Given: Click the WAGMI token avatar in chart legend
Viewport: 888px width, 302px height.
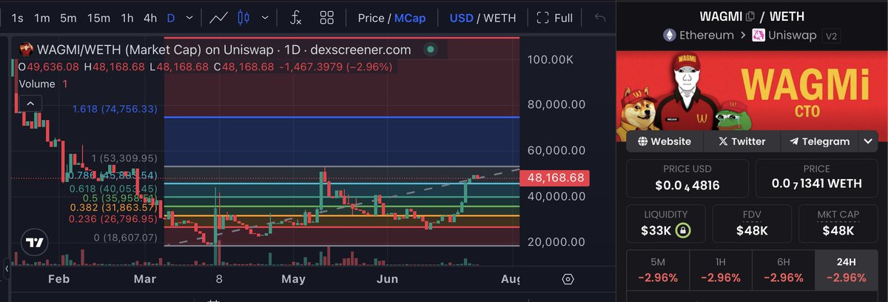Looking at the screenshot, I should tap(26, 50).
